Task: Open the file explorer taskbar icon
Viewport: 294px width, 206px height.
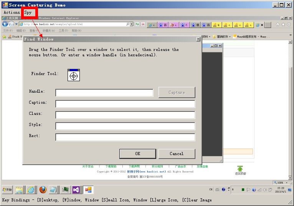Action: 19,190
